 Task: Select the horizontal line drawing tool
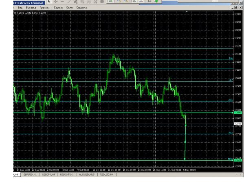coord(62,2)
